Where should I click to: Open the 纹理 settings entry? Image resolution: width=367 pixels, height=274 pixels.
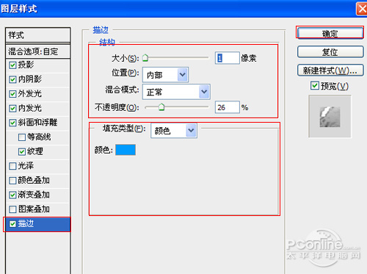pyautogui.click(x=35, y=151)
